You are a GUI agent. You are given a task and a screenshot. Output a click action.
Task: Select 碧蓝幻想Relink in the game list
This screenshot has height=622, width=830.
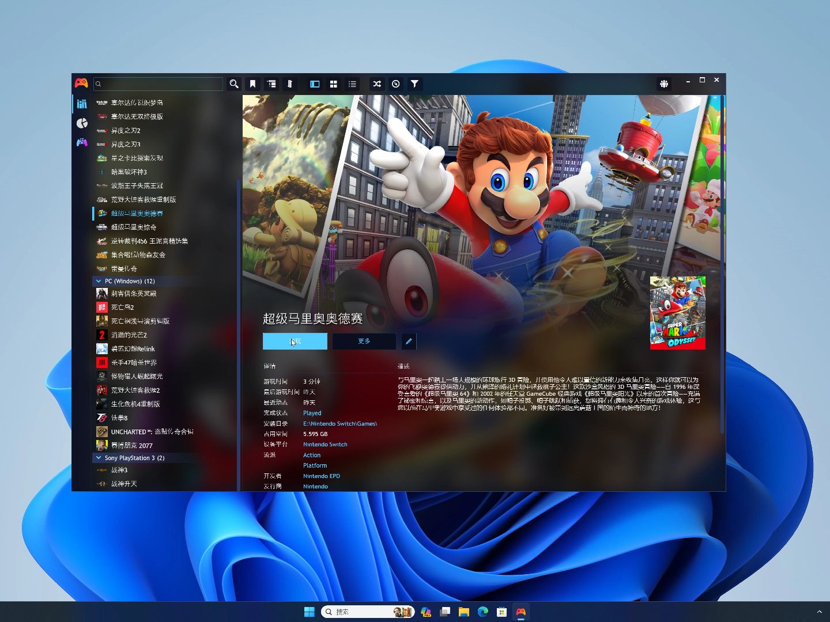pyautogui.click(x=164, y=348)
